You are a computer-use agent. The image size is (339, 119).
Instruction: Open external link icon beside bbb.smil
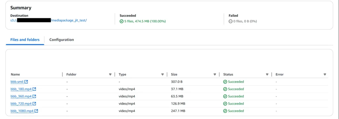coord(26,82)
